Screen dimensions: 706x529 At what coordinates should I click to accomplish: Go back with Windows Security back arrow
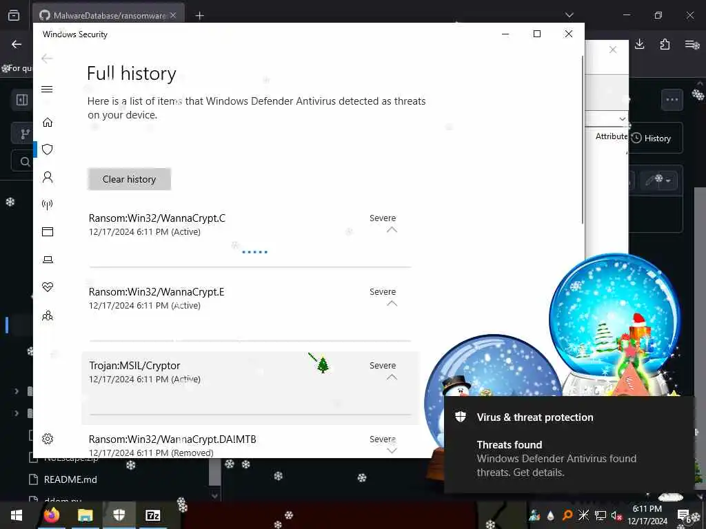(x=47, y=59)
